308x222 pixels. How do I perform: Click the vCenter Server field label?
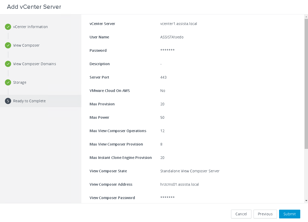click(102, 24)
